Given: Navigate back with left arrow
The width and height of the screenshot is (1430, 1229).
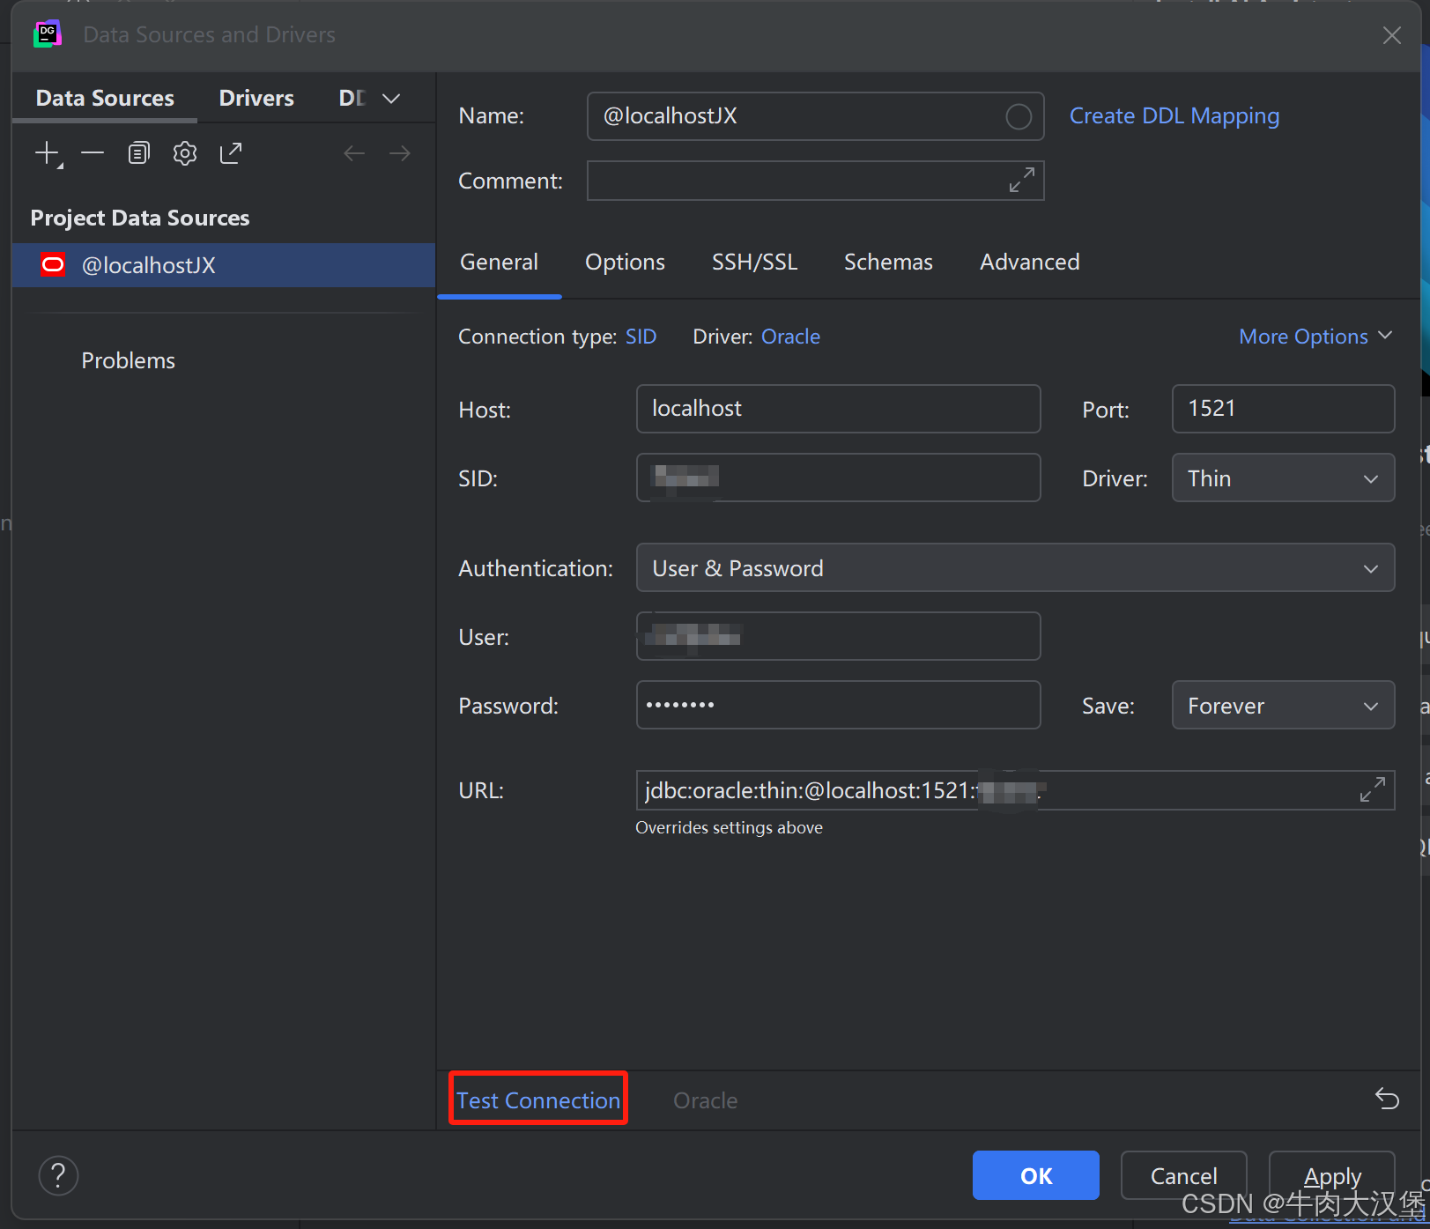Looking at the screenshot, I should (x=354, y=153).
